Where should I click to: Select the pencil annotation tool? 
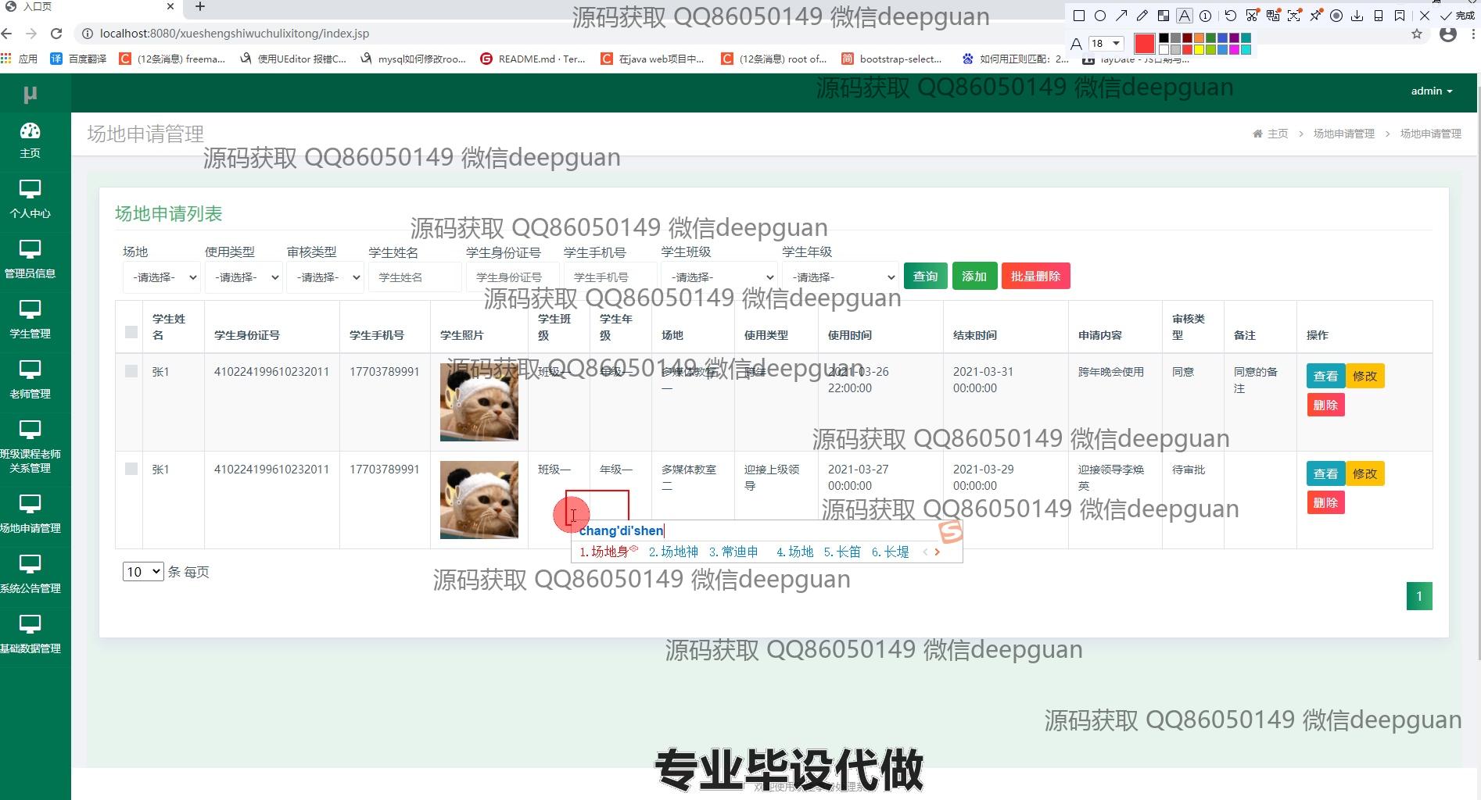[1142, 16]
